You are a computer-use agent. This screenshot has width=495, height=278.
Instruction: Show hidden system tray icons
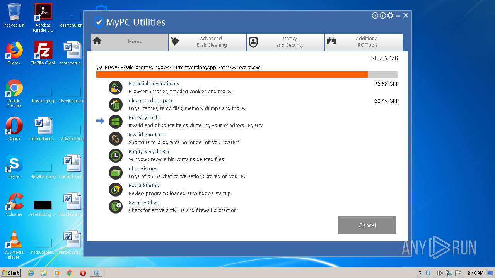pos(420,273)
